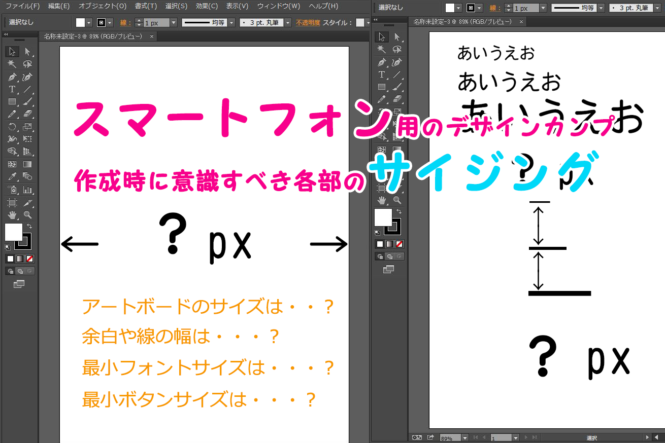
Task: Open the stroke weight dropdown
Action: click(173, 22)
